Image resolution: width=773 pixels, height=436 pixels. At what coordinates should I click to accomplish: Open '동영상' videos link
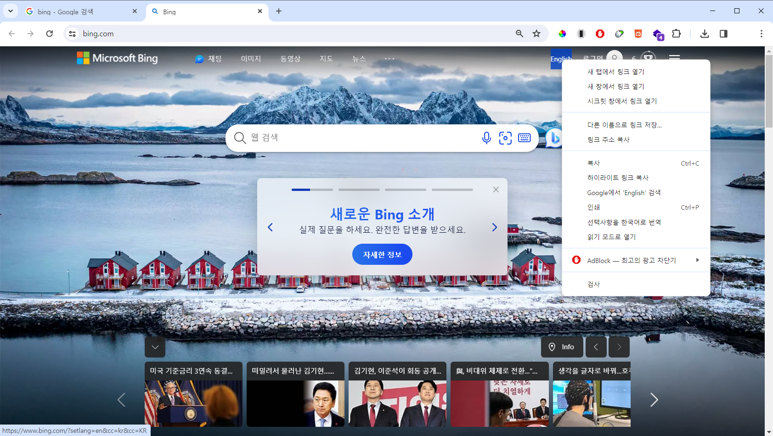290,59
